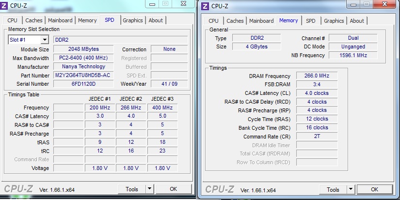Open the Tools dropdown arrow in the left window
Image resolution: width=400 pixels, height=200 pixels.
pyautogui.click(x=149, y=189)
